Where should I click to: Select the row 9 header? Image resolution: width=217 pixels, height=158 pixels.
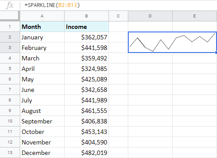[10, 111]
